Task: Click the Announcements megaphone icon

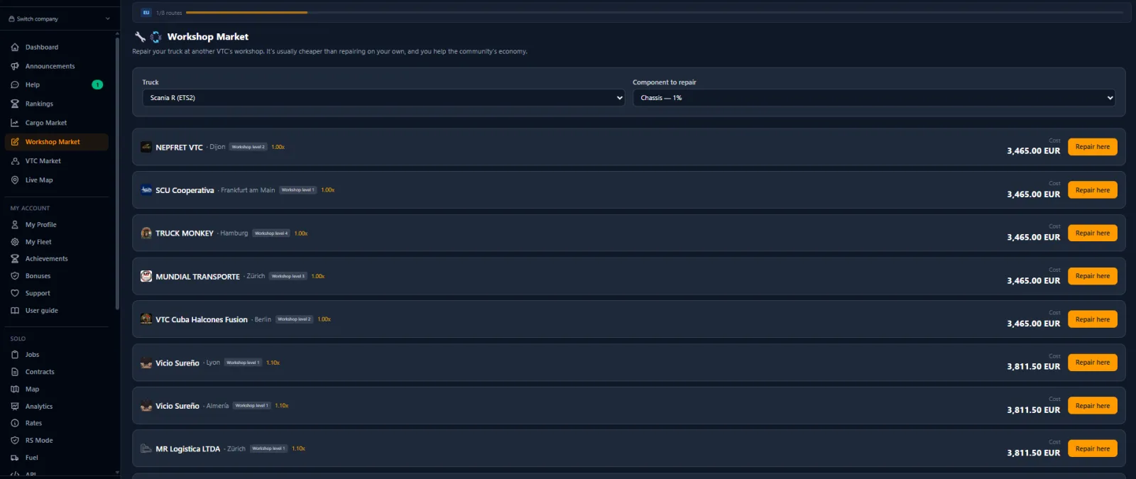Action: [x=15, y=66]
